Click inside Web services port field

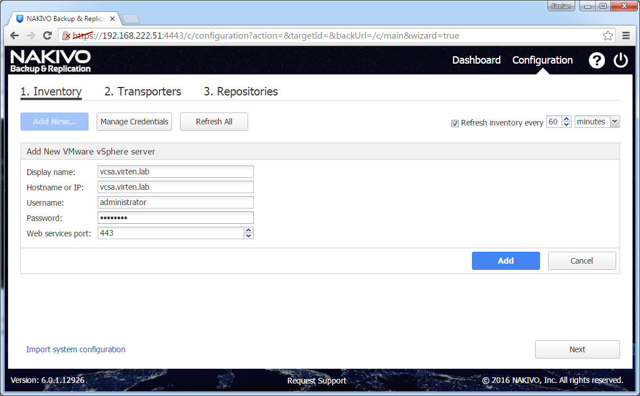pyautogui.click(x=170, y=233)
